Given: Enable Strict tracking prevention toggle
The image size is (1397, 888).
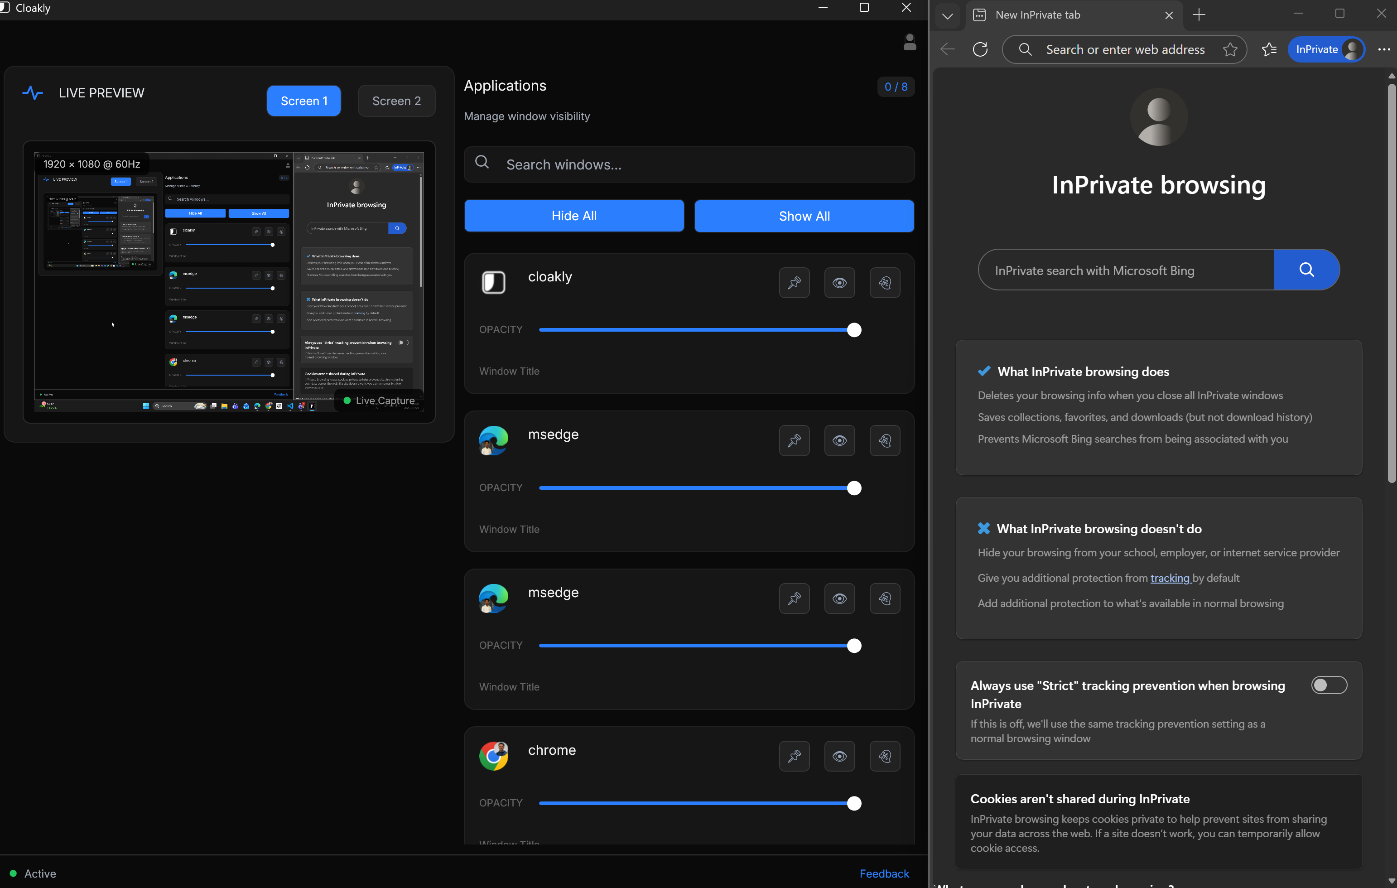Looking at the screenshot, I should (1329, 685).
